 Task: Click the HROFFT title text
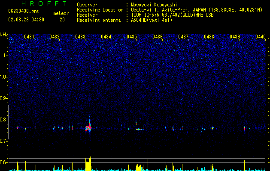point(44,3)
